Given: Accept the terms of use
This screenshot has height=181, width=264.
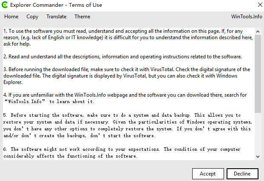Looking at the screenshot, I should (x=208, y=174).
